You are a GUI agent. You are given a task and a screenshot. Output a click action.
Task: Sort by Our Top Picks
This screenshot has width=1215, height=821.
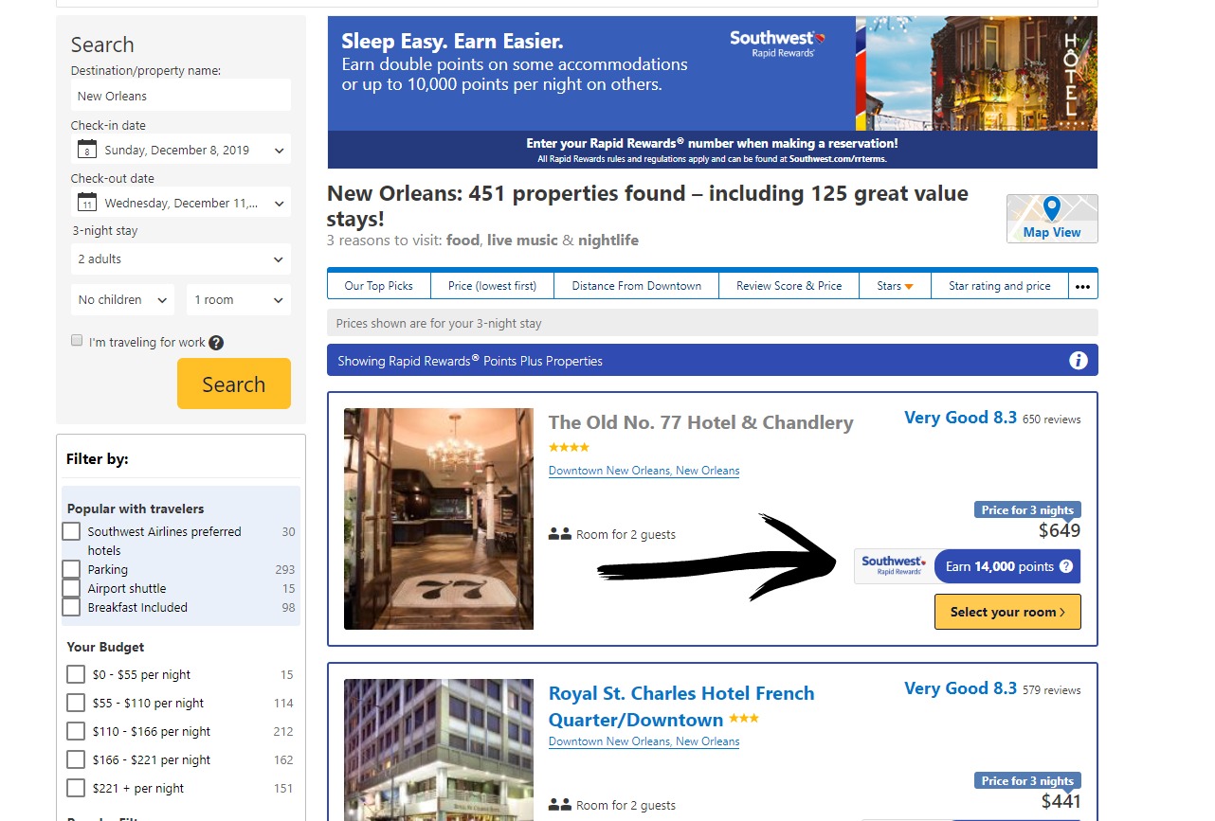pyautogui.click(x=378, y=286)
